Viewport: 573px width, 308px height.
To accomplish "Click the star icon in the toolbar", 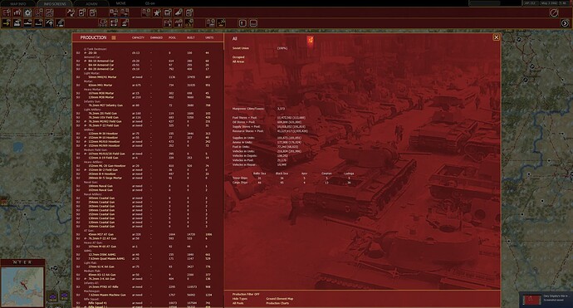I will pos(157,12).
